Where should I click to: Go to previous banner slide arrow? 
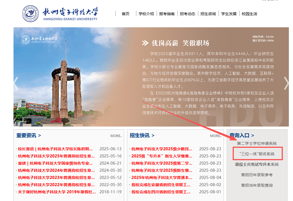click(x=16, y=83)
